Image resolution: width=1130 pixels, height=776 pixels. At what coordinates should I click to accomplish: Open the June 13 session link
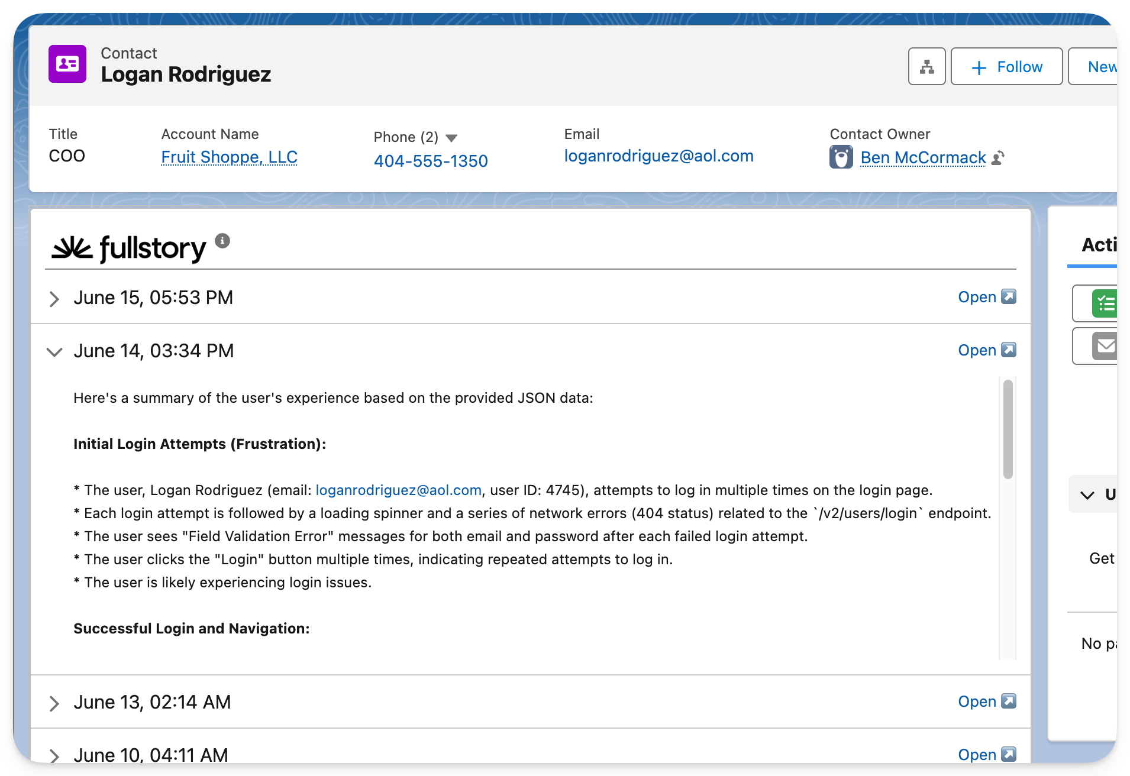pyautogui.click(x=977, y=701)
